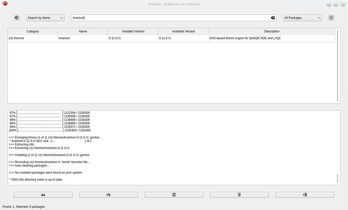This screenshot has height=210, width=348.
Task: Click the 'GNU info directory index is up-to-date' line
Action: tap(36, 180)
